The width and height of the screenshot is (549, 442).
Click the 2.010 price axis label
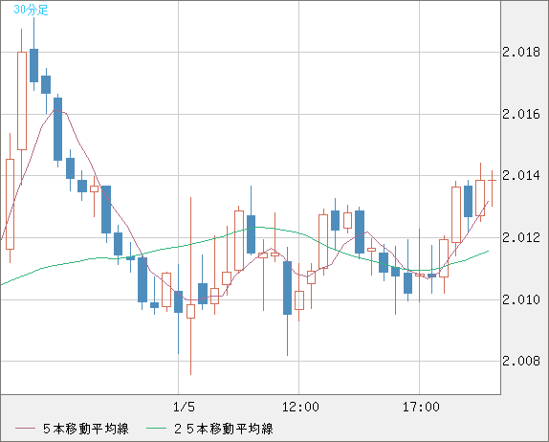click(521, 299)
